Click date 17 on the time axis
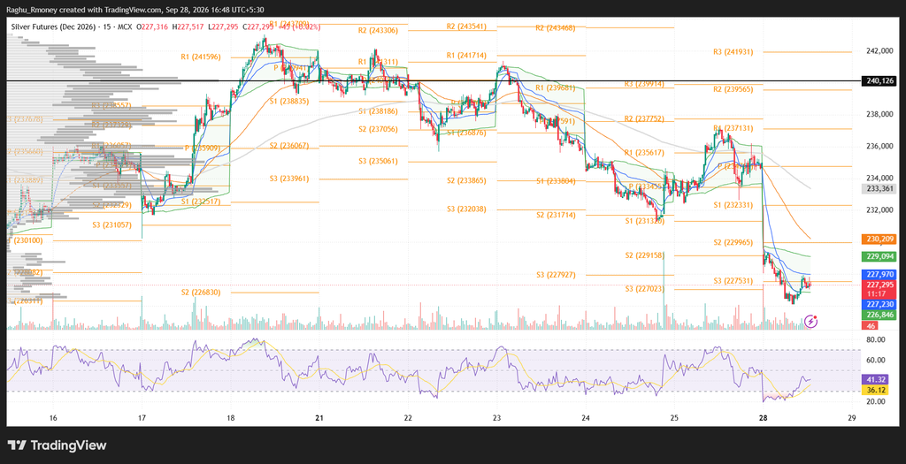The image size is (906, 464). (142, 417)
